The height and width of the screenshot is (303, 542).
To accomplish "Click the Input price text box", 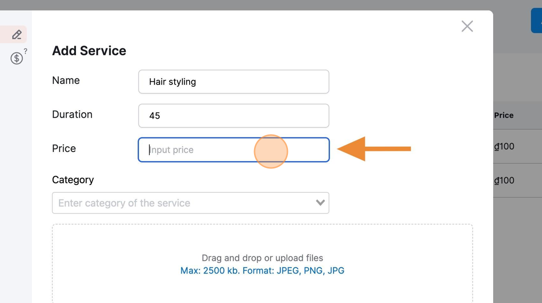I will click(x=234, y=150).
